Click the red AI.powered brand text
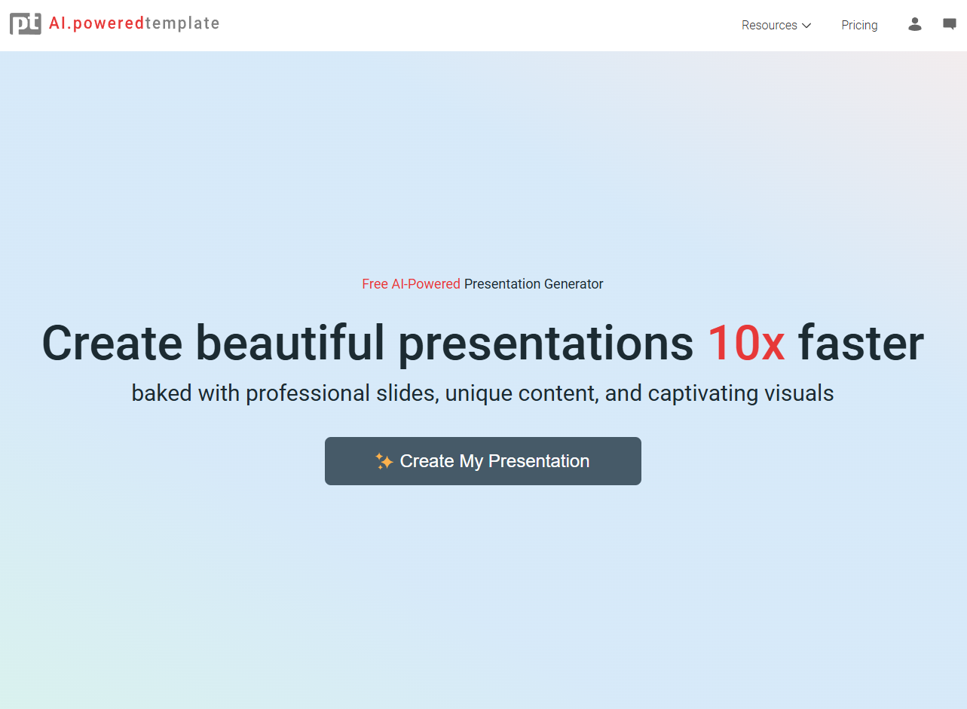Viewport: 967px width, 709px height. [x=96, y=23]
